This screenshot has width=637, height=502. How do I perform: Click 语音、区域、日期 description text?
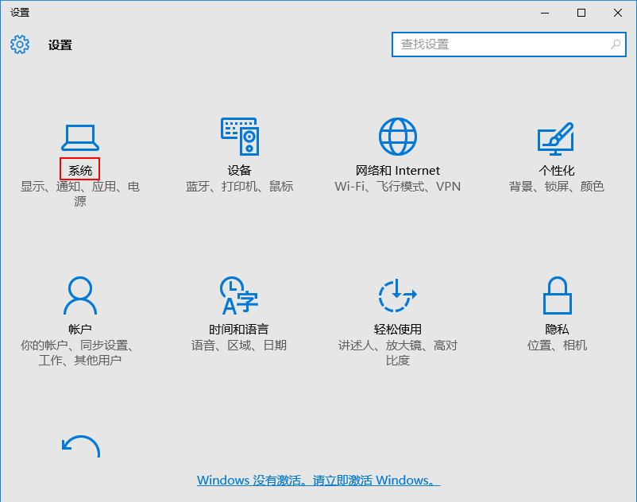click(239, 346)
